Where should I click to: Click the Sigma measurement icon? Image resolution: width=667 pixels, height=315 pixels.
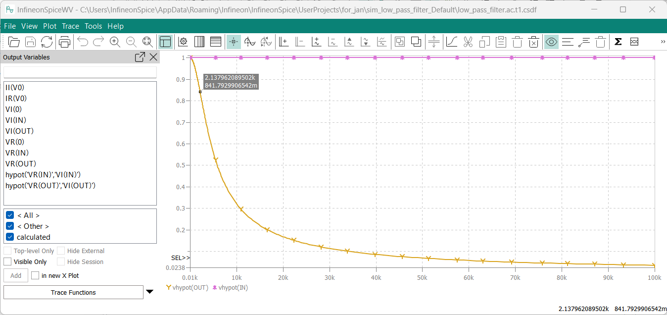(618, 42)
